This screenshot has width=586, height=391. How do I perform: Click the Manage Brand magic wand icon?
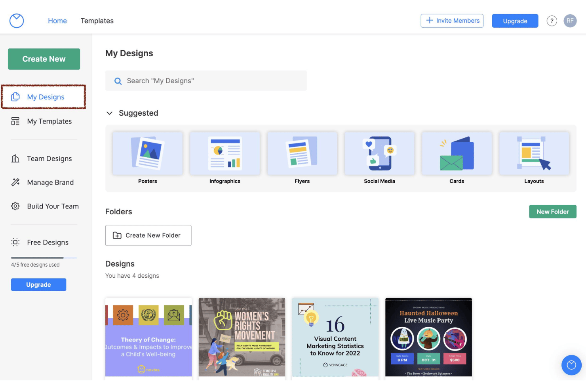(x=15, y=182)
